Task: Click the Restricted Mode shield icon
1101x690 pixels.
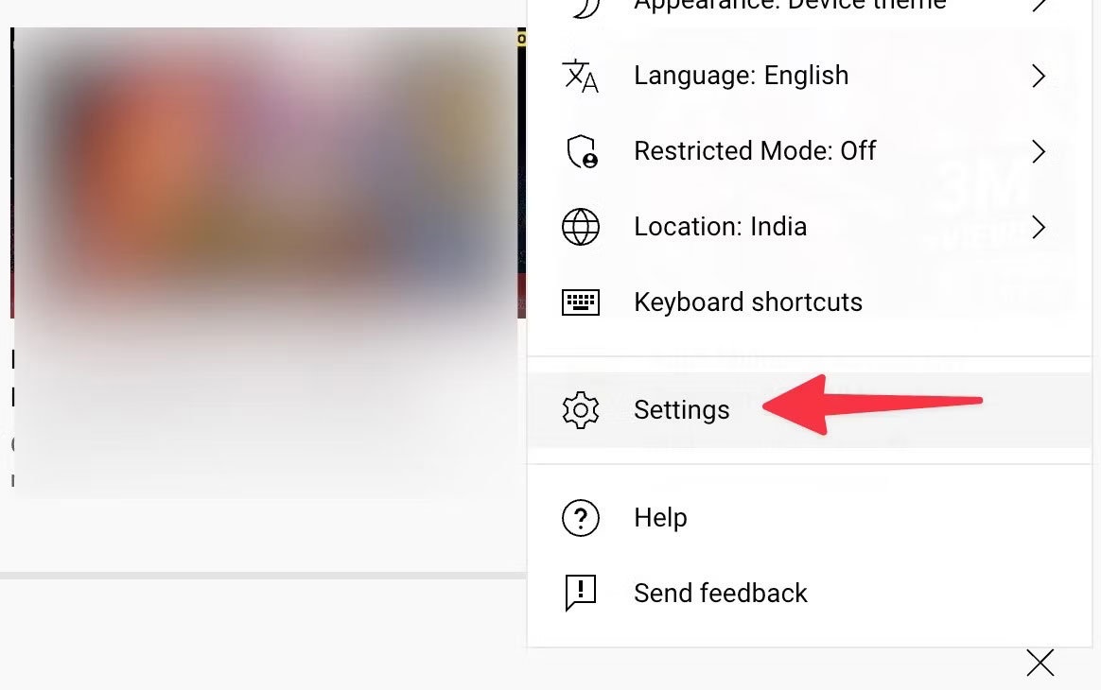Action: [x=582, y=151]
